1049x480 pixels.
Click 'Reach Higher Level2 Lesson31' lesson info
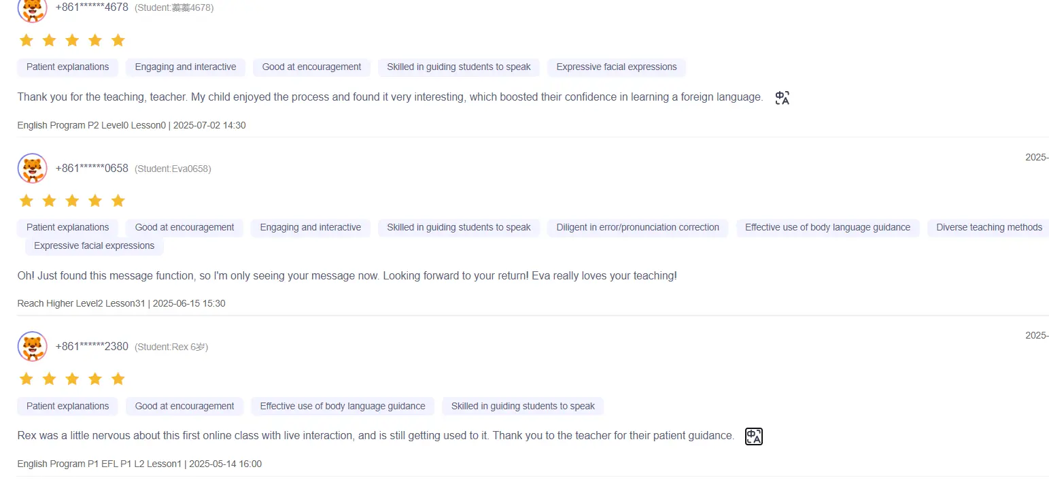(x=82, y=304)
